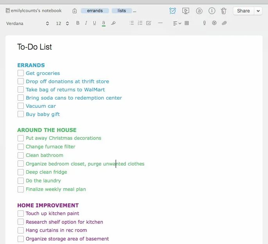The width and height of the screenshot is (268, 244).
Task: Check Organize bedroom closet item
Action: click(21, 164)
